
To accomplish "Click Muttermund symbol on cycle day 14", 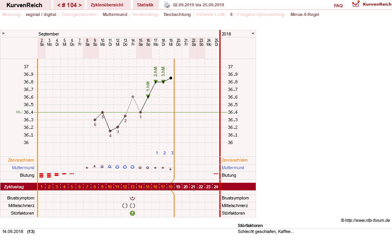I will point(140,168).
